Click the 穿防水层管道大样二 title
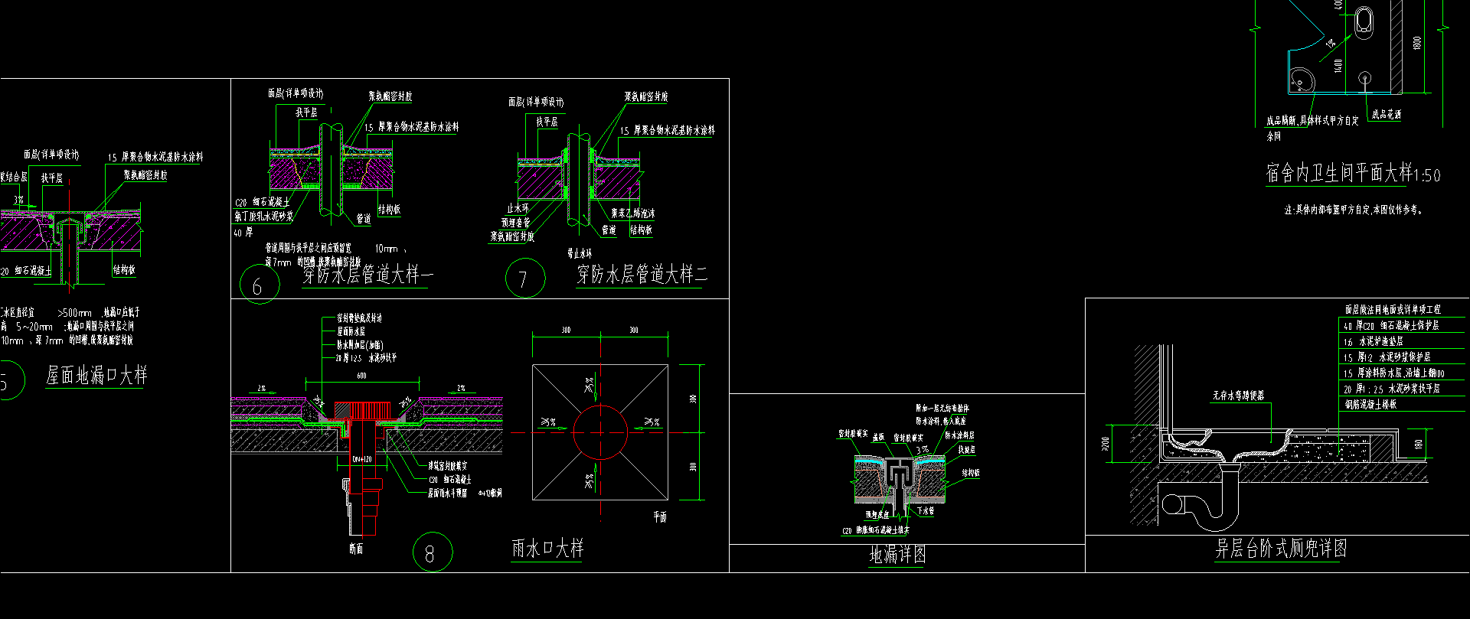1470x619 pixels. pyautogui.click(x=642, y=274)
